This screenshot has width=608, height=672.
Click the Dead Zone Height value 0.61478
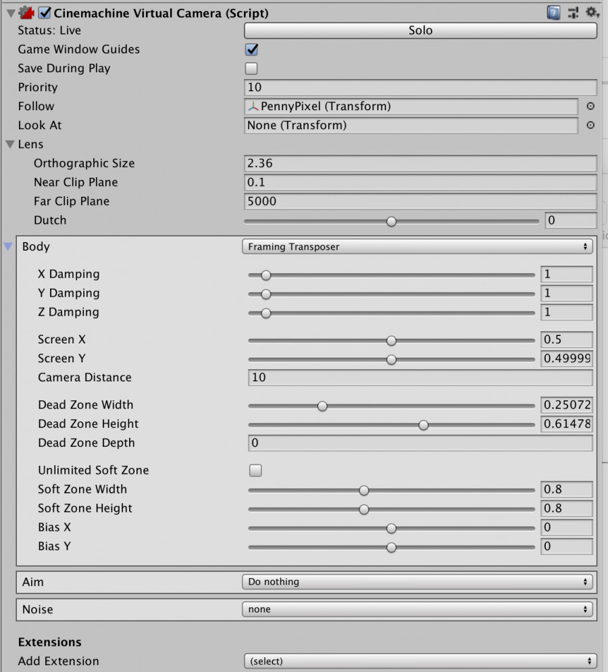coord(567,424)
